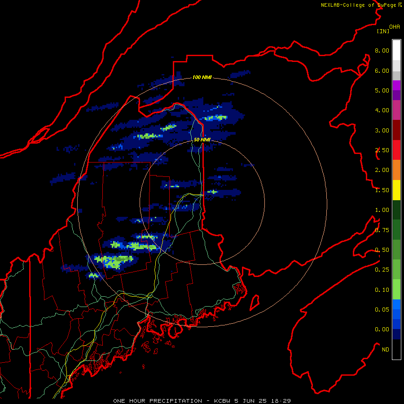
Task: Pick the bright red swatch beside 2.50
Action: [396, 150]
